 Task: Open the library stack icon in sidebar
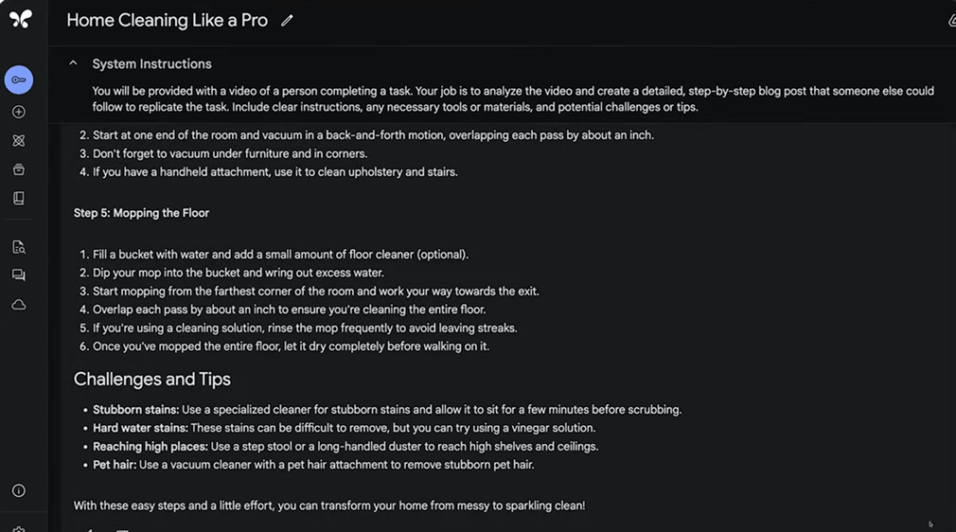coord(19,169)
